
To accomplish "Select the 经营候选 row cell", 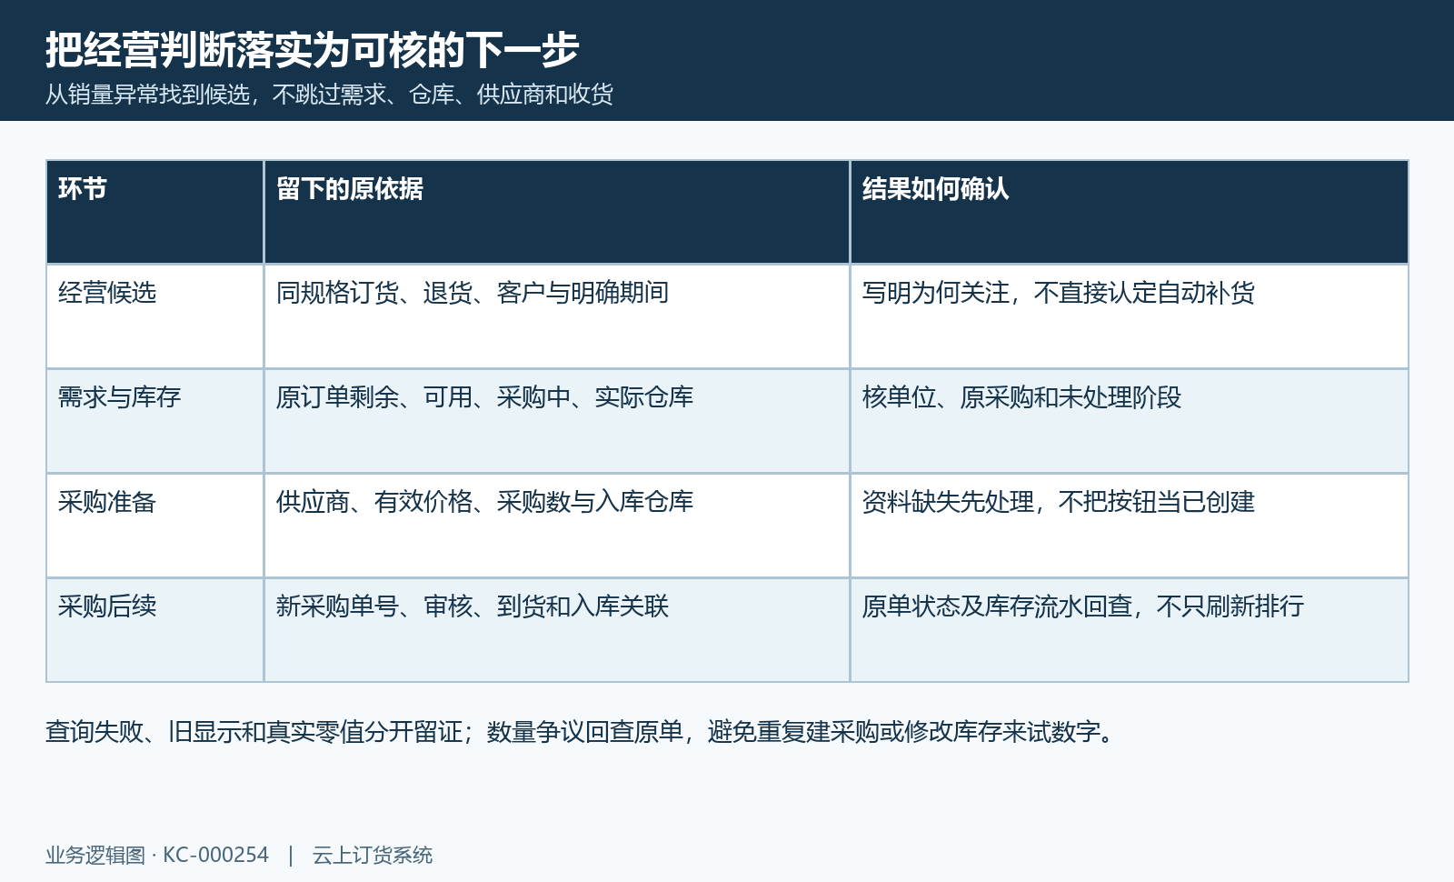I will [155, 316].
